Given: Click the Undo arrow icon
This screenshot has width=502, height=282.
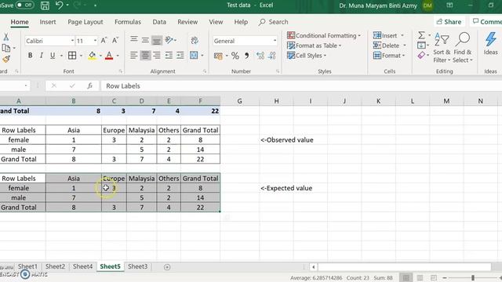Looking at the screenshot, I should coord(60,5).
